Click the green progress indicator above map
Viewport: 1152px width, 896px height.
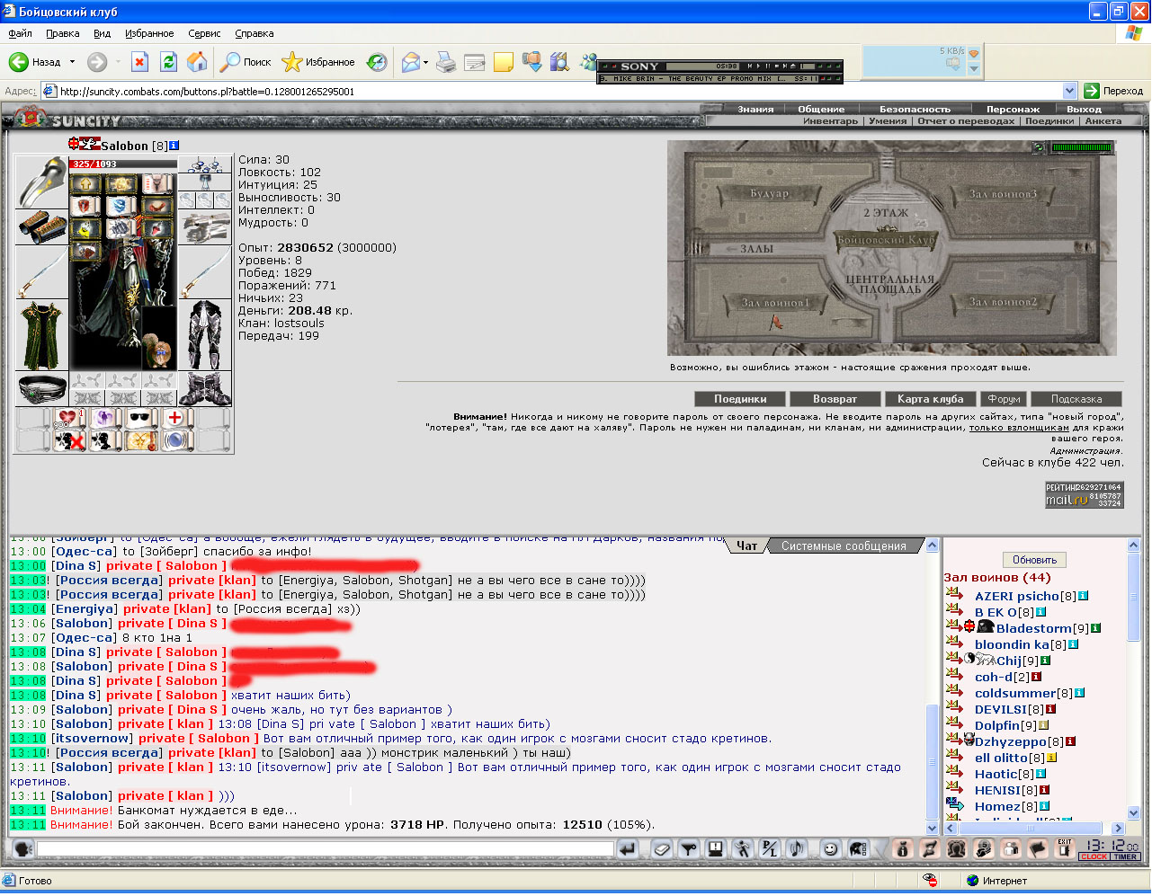[x=1082, y=147]
